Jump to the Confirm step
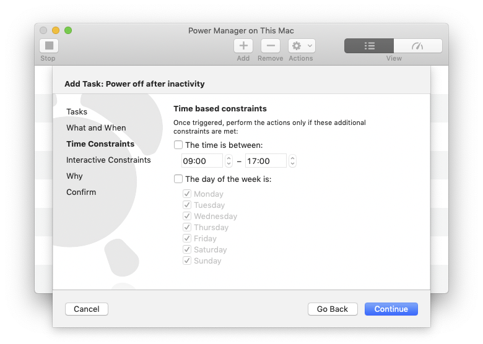The width and height of the screenshot is (483, 344). tap(81, 192)
